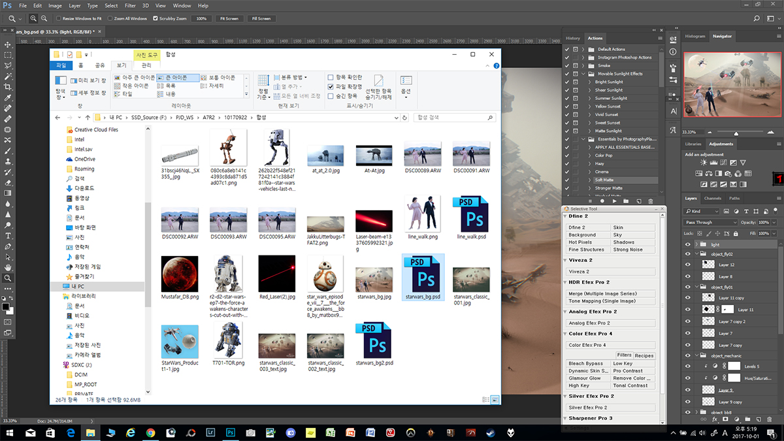Click the Navigator zoom slider handle
The width and height of the screenshot is (784, 441).
point(736,133)
